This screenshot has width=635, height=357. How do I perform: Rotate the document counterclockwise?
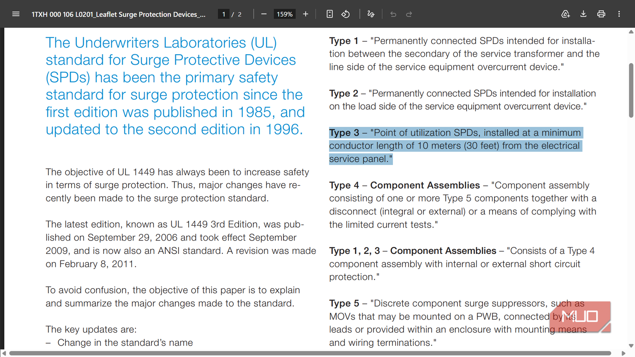[x=346, y=14]
